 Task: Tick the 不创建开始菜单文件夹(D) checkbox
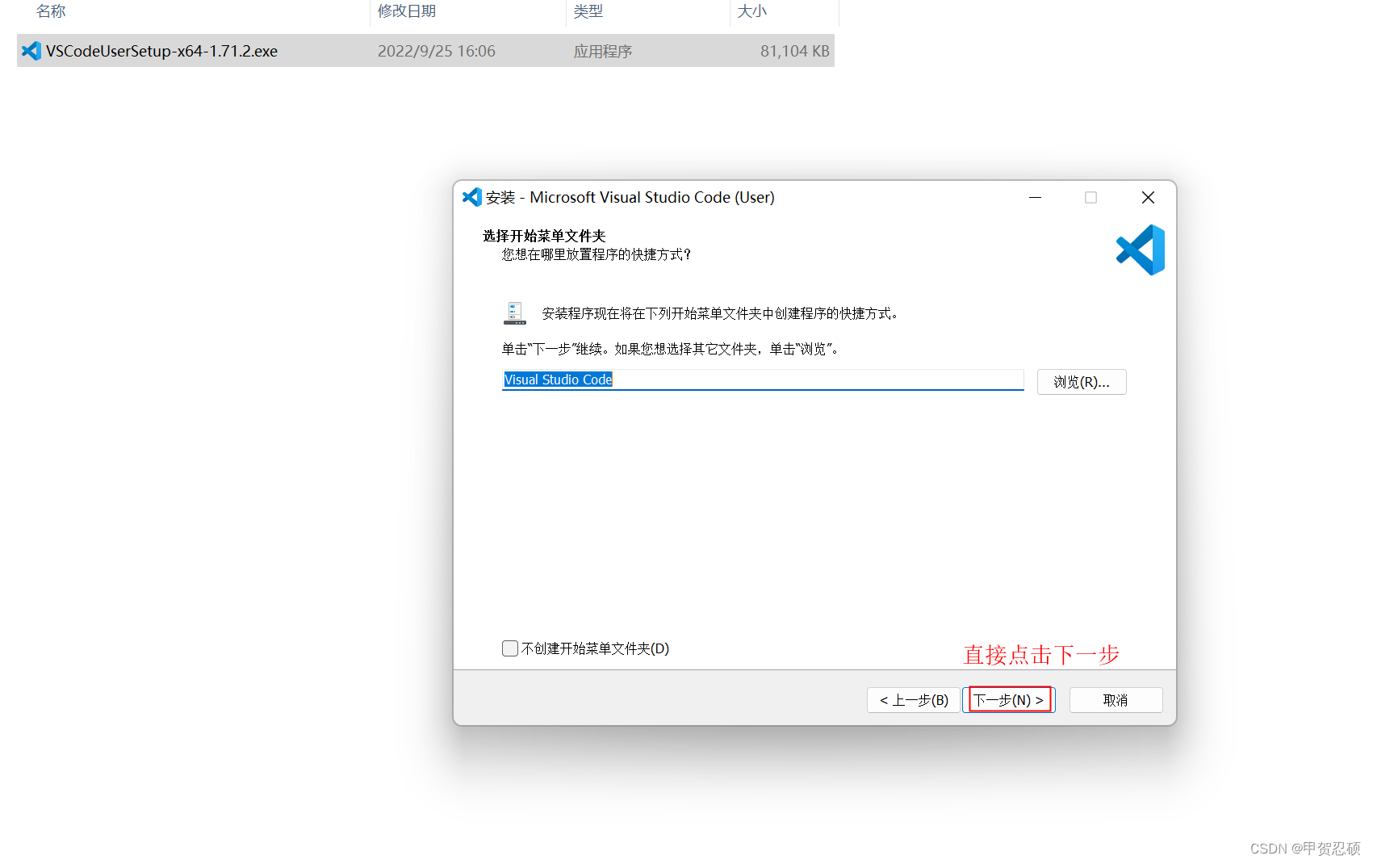510,648
